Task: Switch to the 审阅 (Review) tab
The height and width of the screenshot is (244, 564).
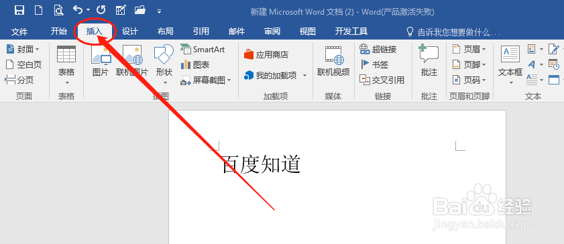Action: point(272,32)
